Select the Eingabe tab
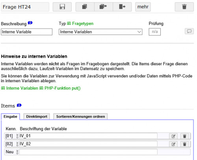The width and height of the screenshot is (197, 160). [11, 116]
